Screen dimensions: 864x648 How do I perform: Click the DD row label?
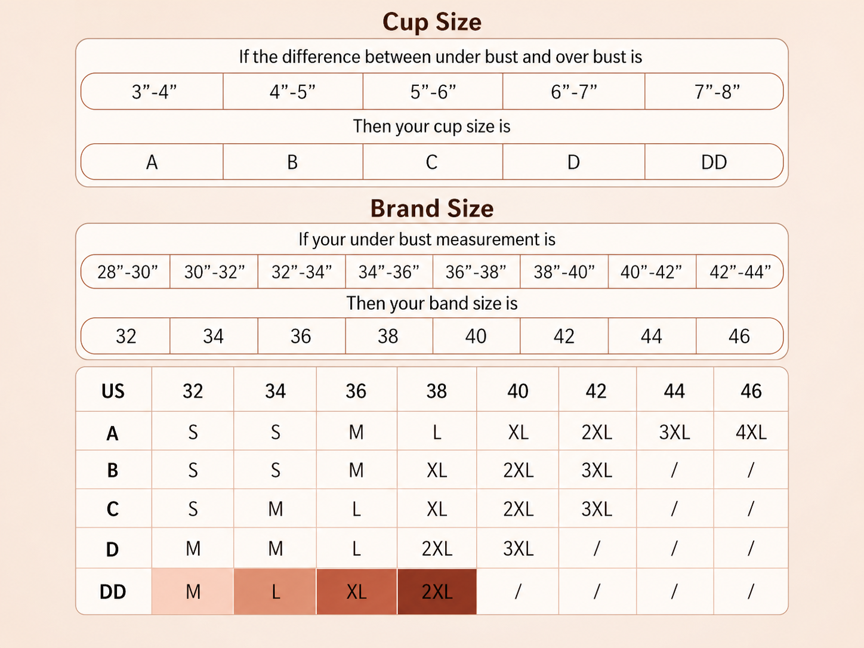click(x=113, y=591)
